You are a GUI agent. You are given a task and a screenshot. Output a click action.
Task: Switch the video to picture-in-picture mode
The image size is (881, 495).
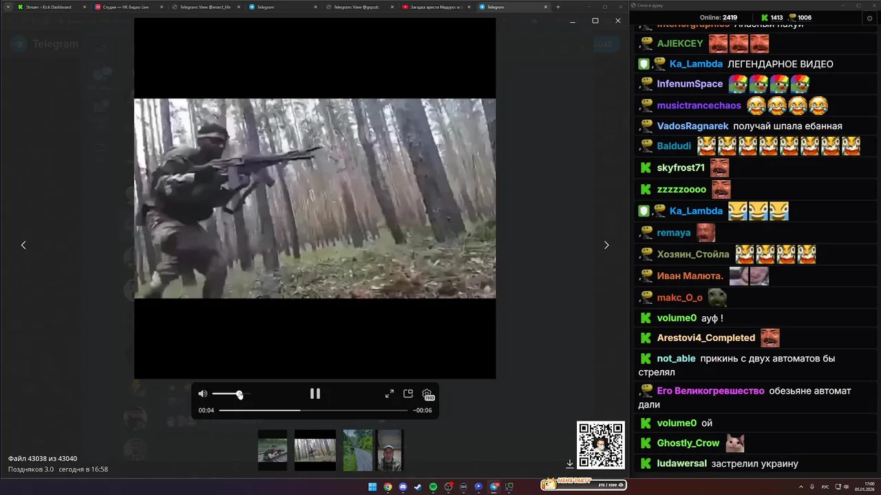tap(408, 394)
